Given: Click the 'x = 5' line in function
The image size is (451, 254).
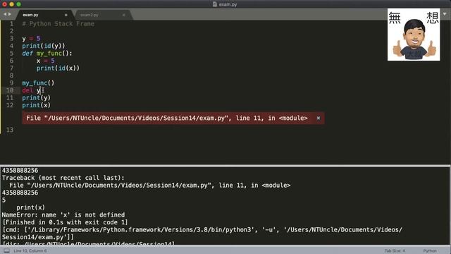Looking at the screenshot, I should pos(45,61).
